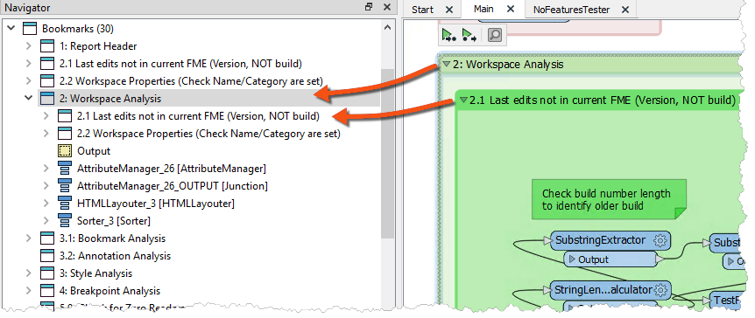Screen dimensions: 755x318
Task: Click the HTMLLayouter_3 transformer icon
Action: (65, 204)
